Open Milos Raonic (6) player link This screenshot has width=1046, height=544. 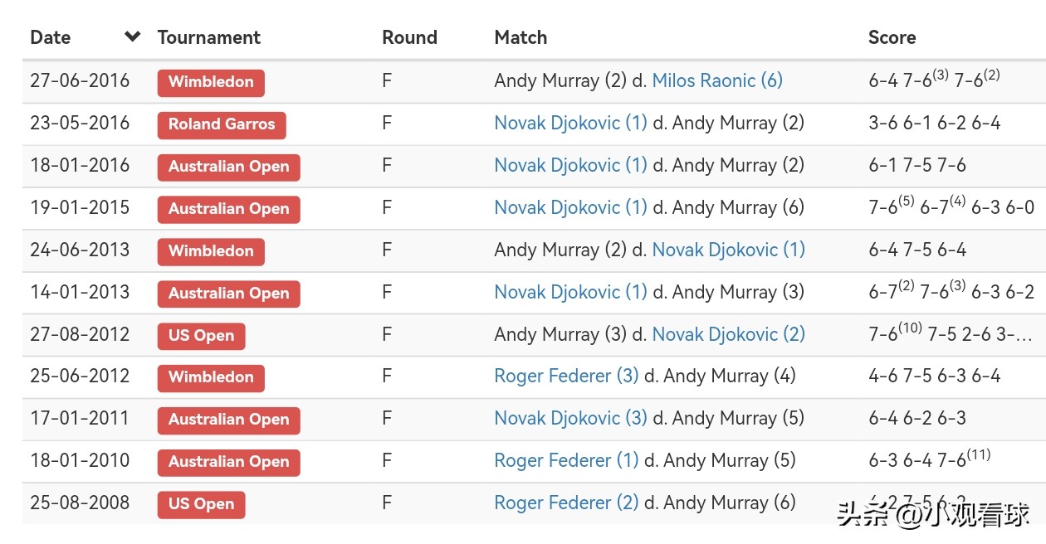717,80
